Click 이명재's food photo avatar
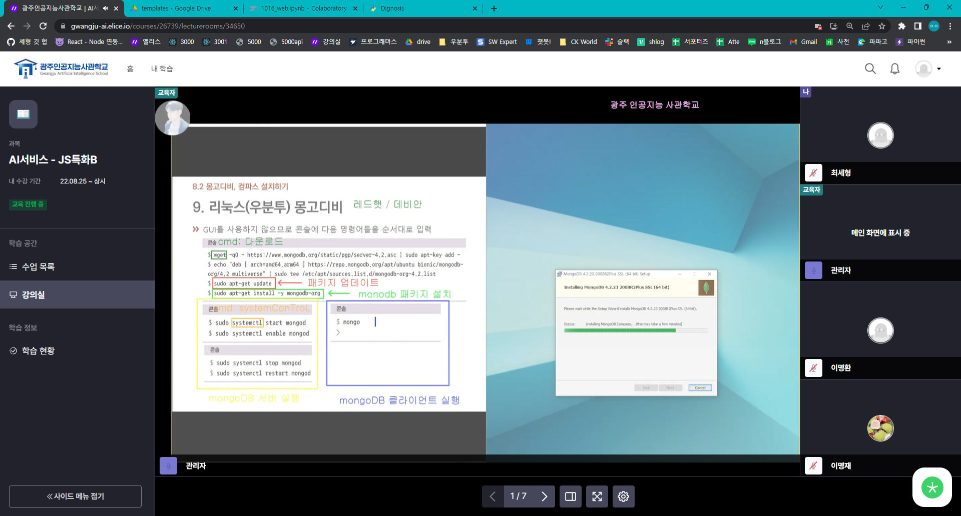Image resolution: width=961 pixels, height=516 pixels. [880, 428]
